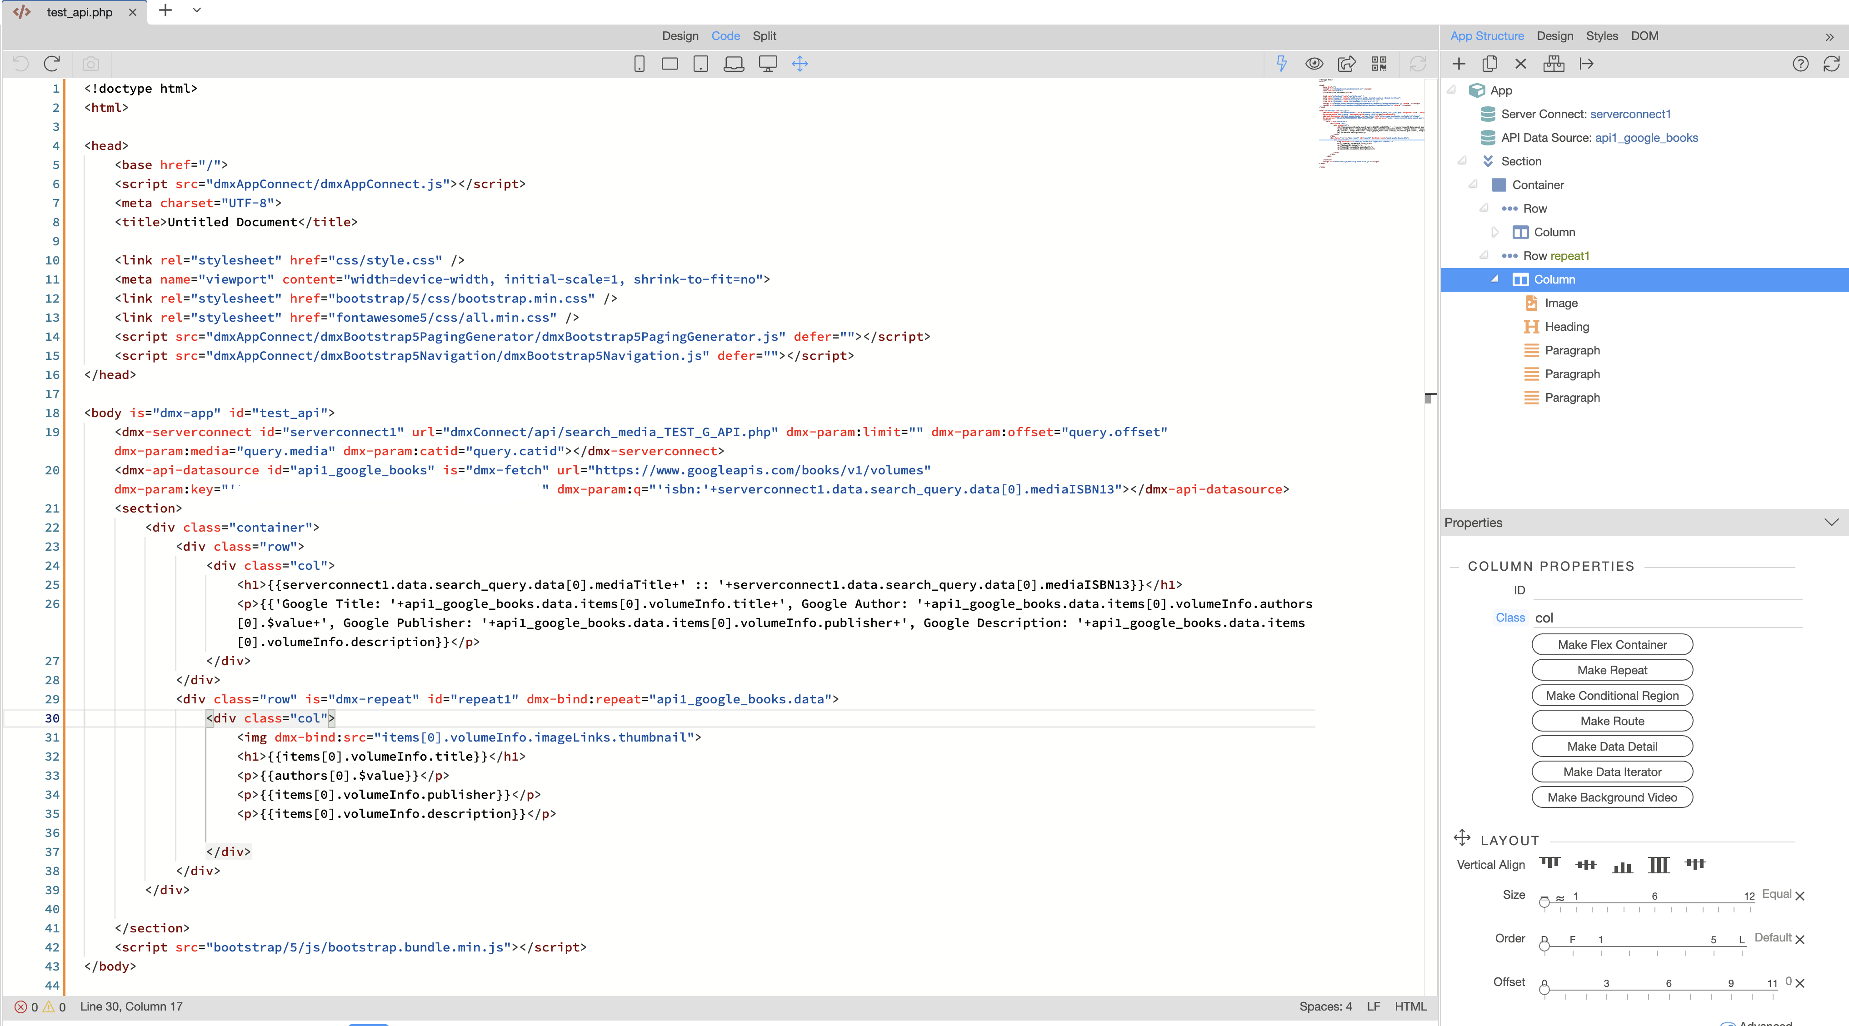Collapse the Container tree node

point(1473,184)
